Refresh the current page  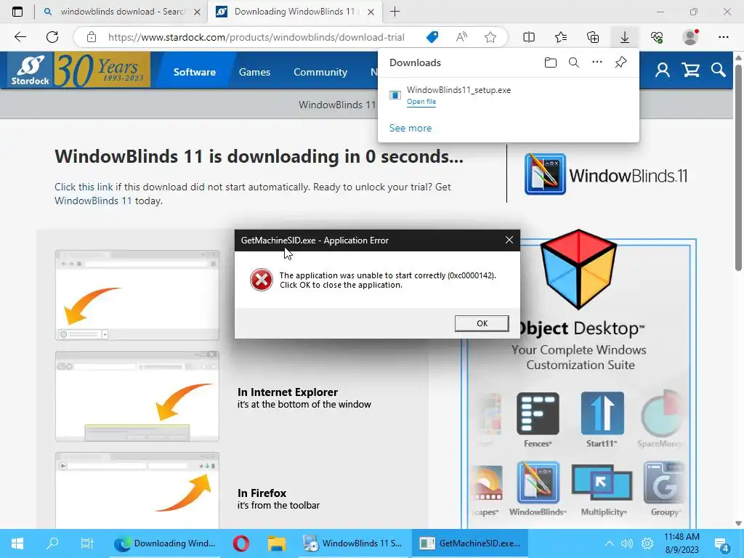(x=52, y=37)
